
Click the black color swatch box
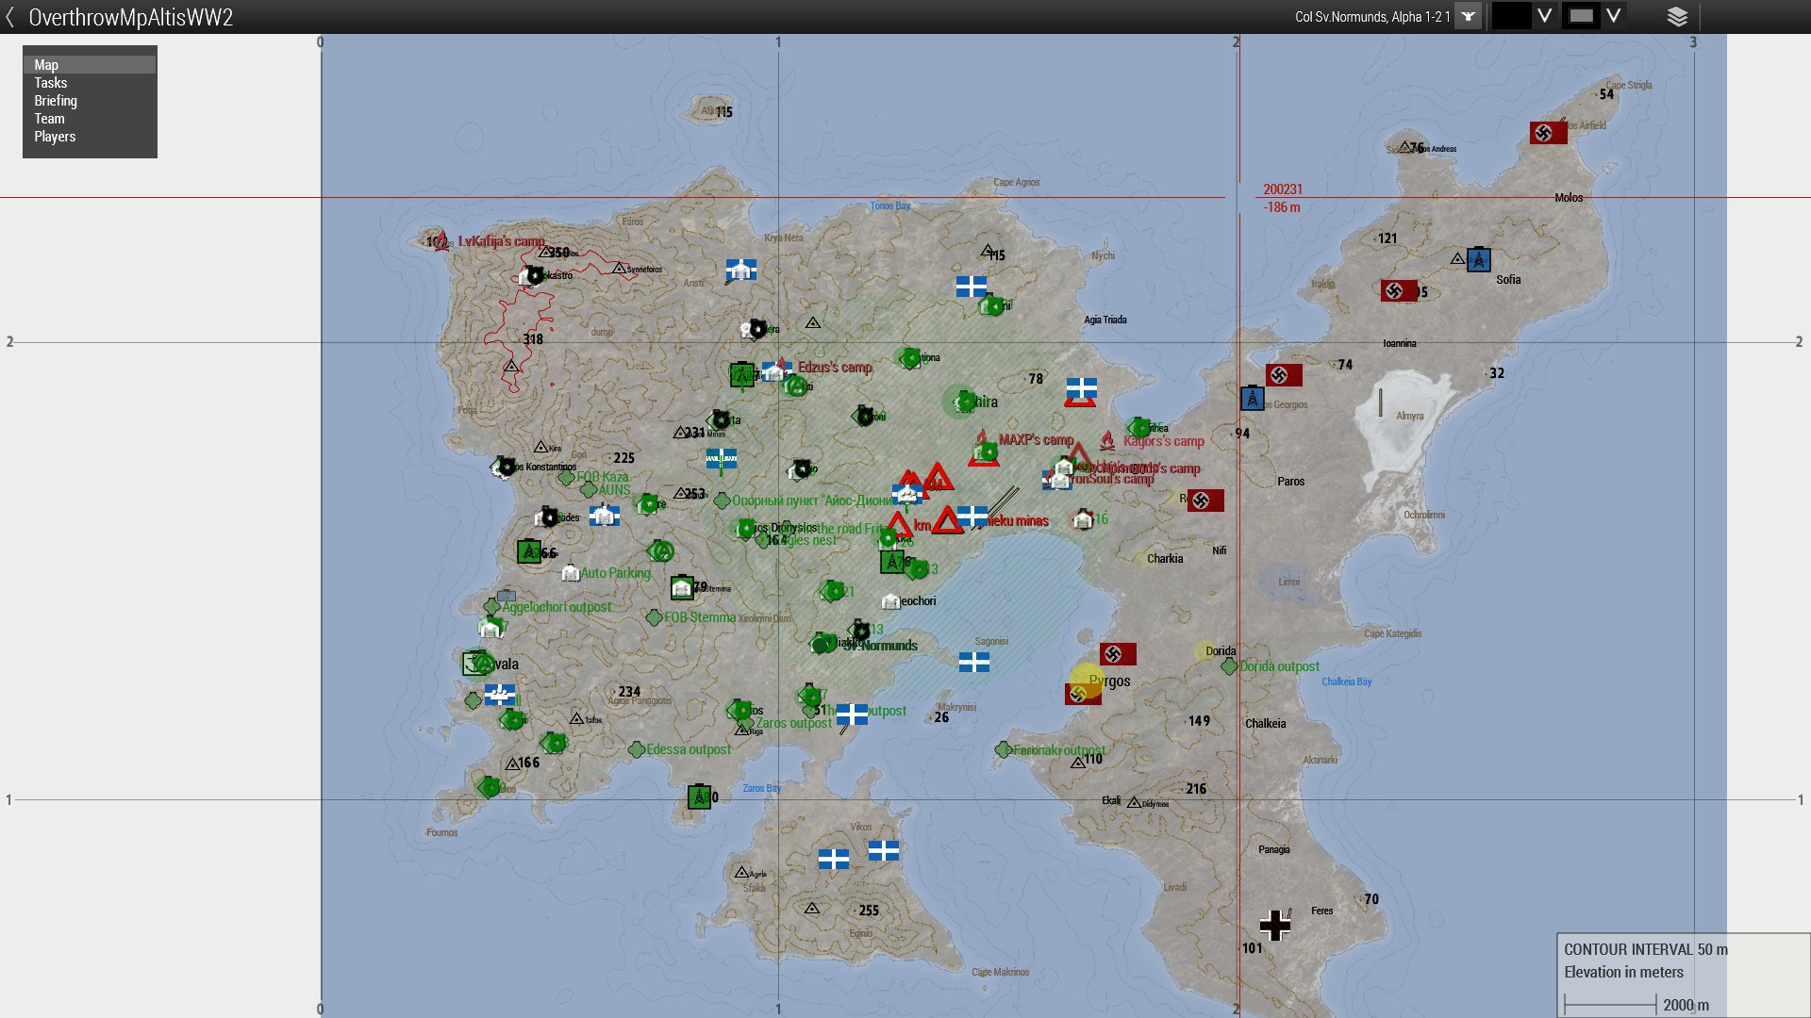1510,16
